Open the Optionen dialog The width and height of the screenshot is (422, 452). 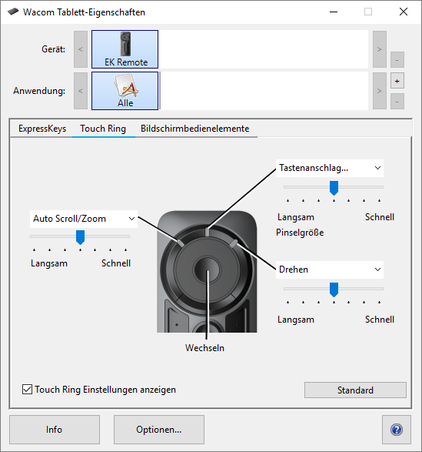tap(159, 430)
